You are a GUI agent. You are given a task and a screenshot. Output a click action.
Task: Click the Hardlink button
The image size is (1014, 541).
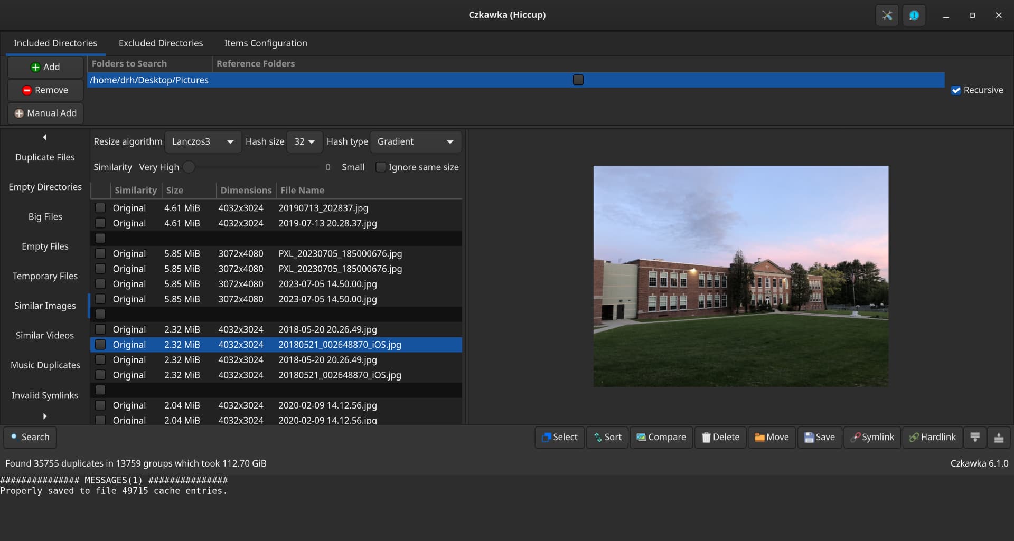point(933,437)
